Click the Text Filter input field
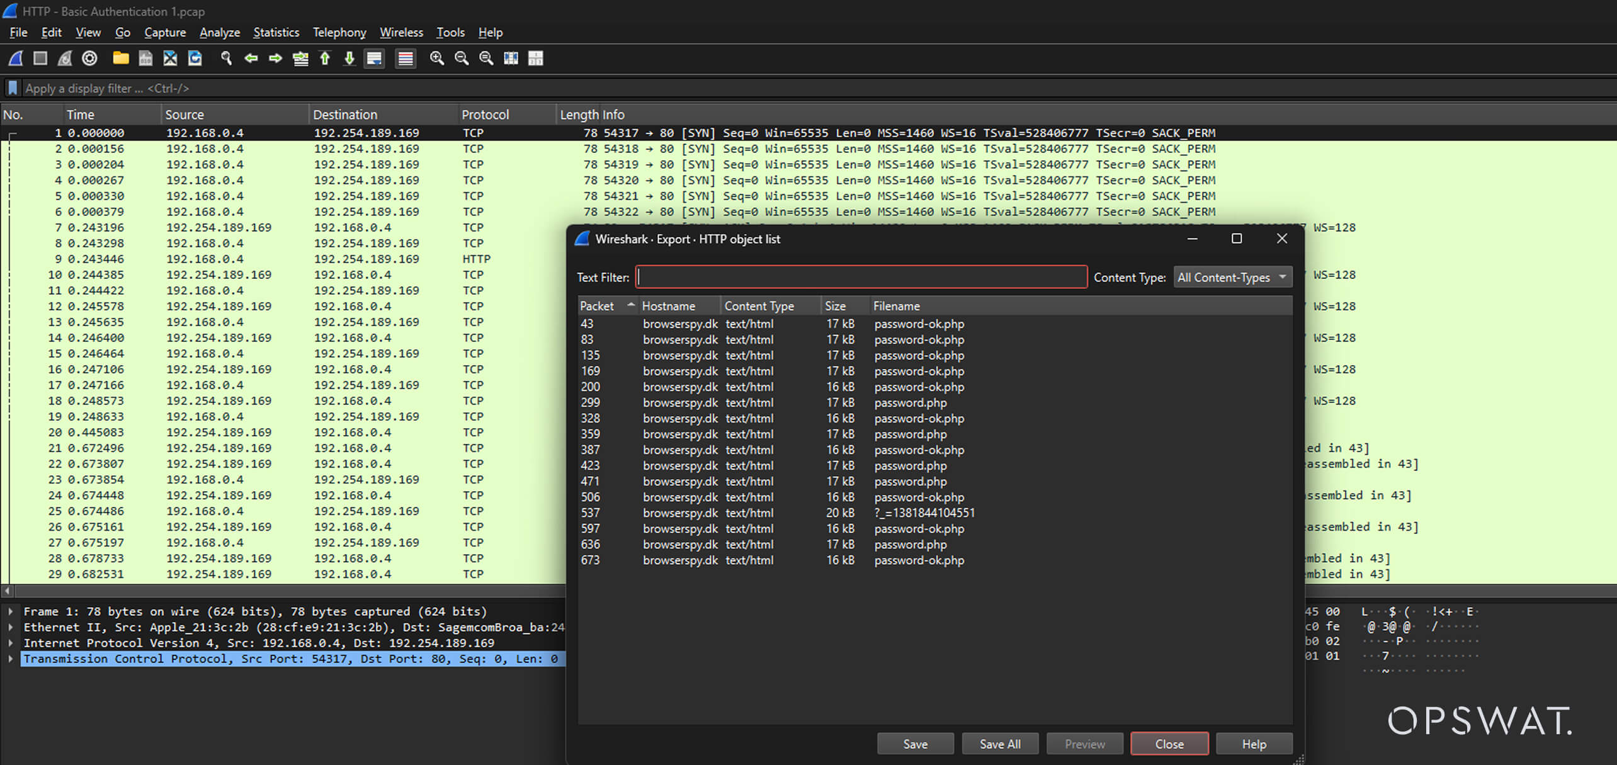Image resolution: width=1617 pixels, height=765 pixels. (861, 277)
